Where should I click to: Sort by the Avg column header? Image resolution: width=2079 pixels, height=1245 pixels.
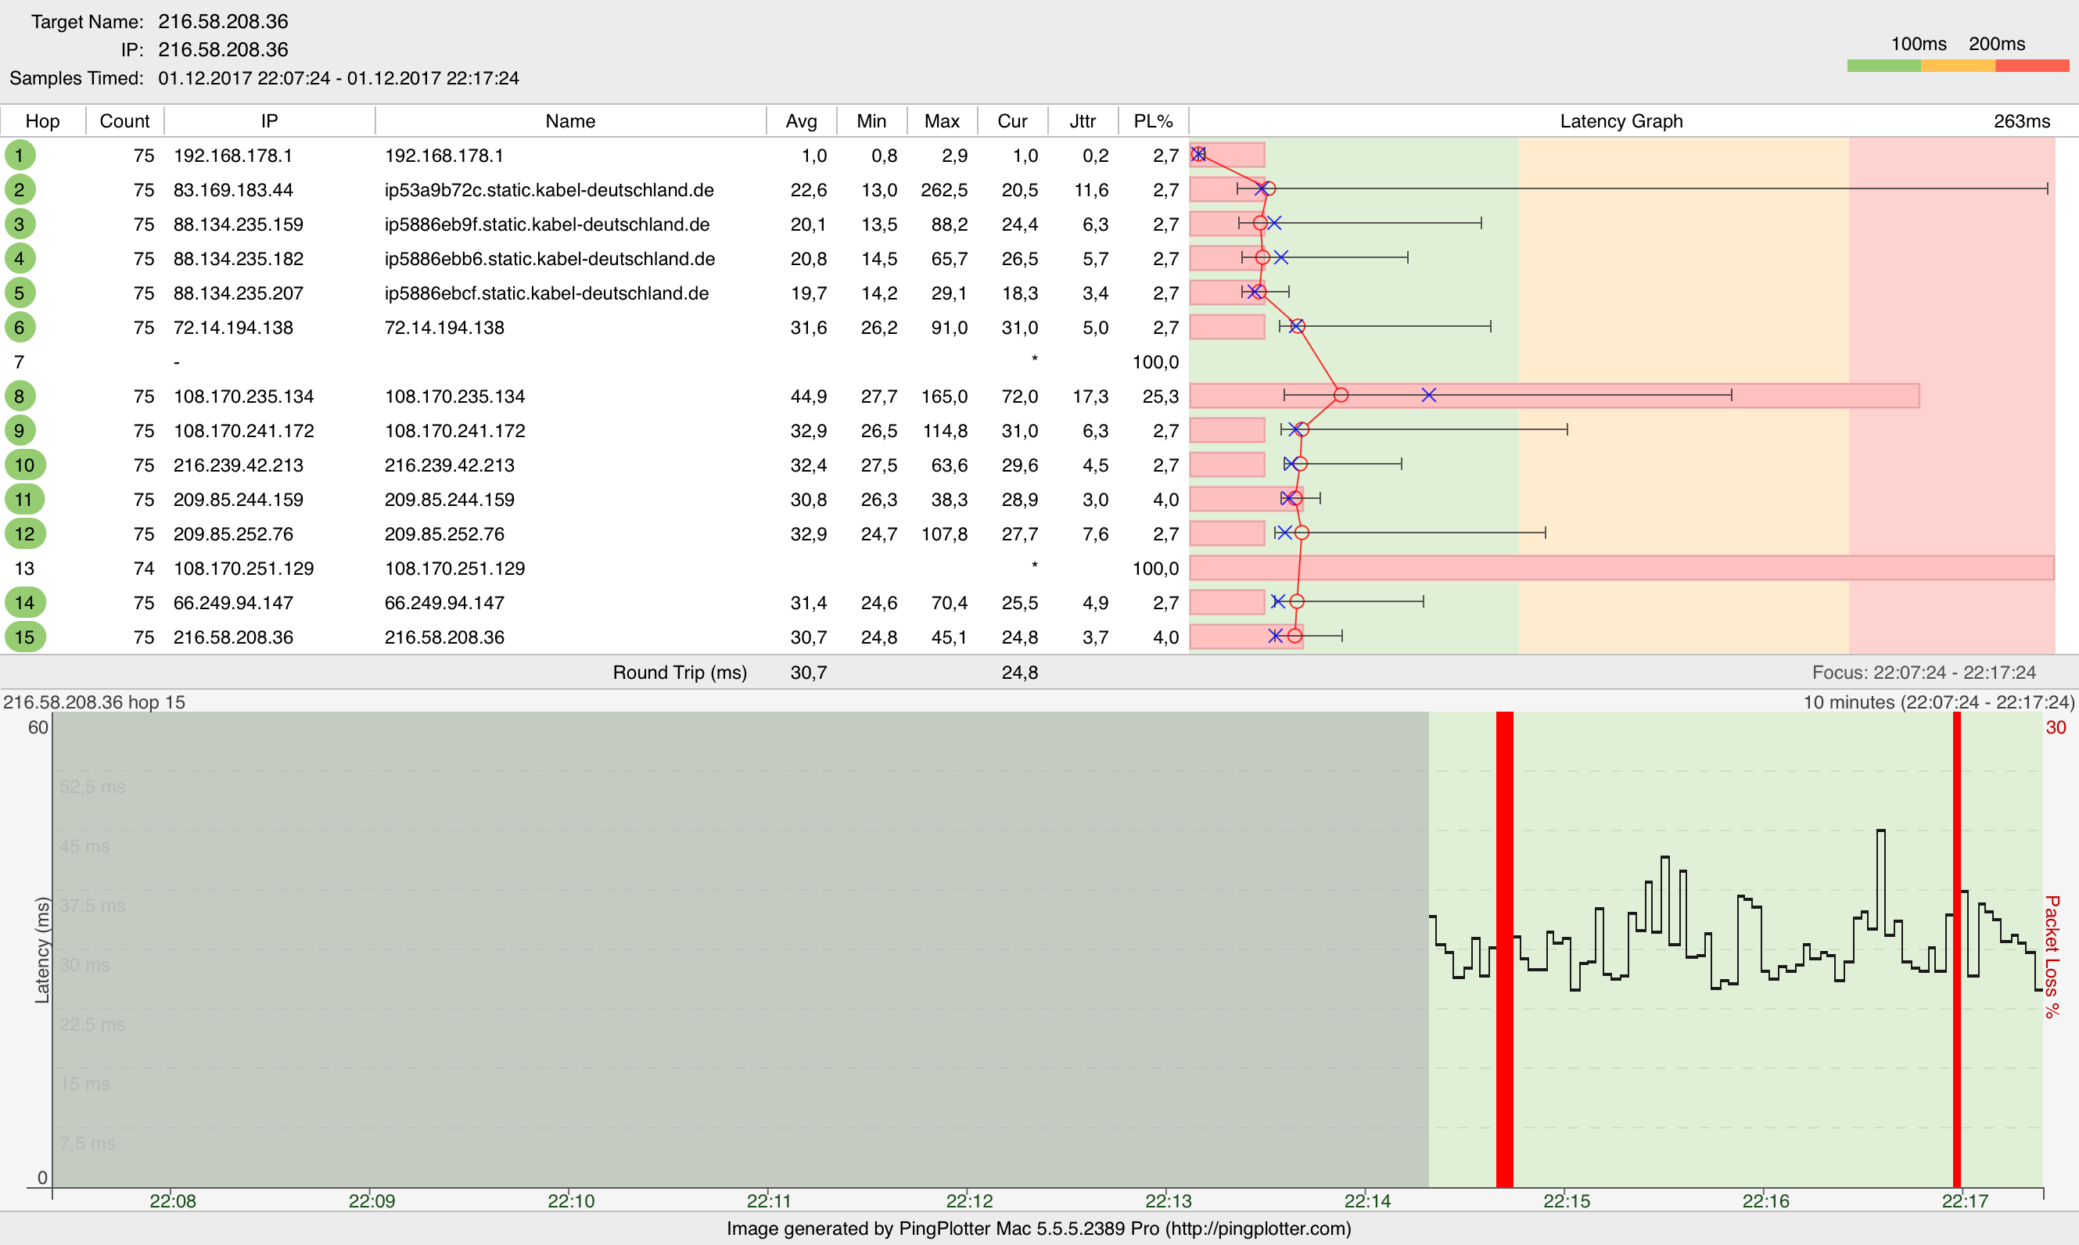(x=801, y=120)
